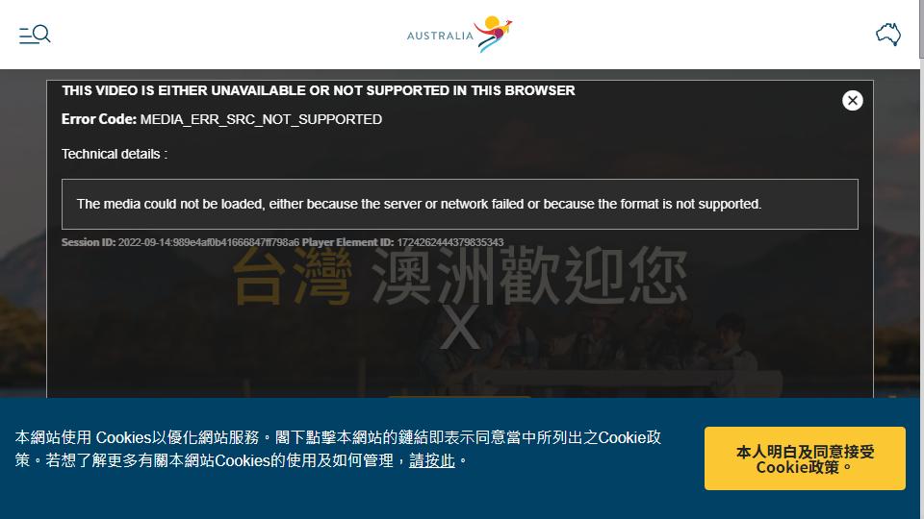Click the AUSTRALIA wordmark text
Screen dimensions: 924x519
point(440,36)
